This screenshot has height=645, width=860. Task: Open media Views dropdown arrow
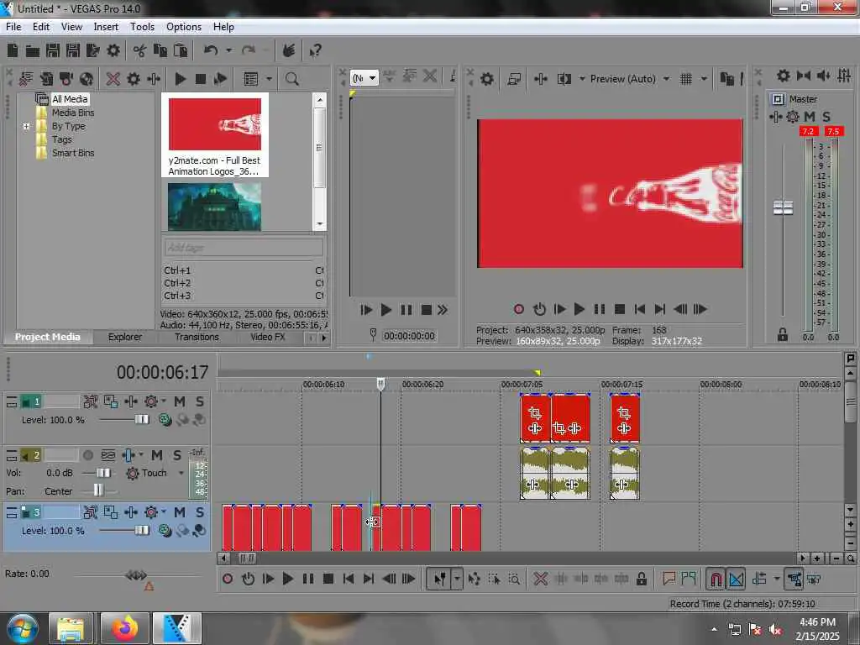(269, 79)
